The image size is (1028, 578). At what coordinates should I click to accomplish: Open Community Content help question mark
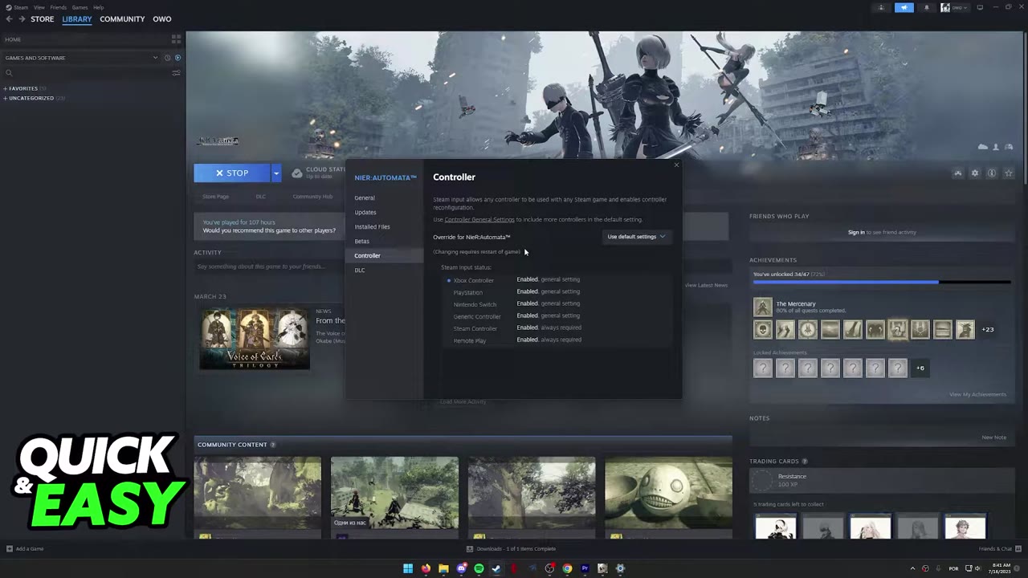point(273,445)
